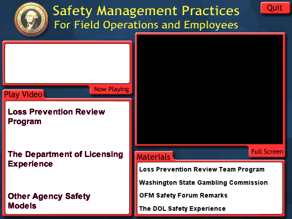Click blank space between first two video titles
292x219 pixels.
tap(67, 138)
